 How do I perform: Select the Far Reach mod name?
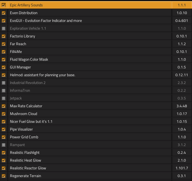(18, 44)
